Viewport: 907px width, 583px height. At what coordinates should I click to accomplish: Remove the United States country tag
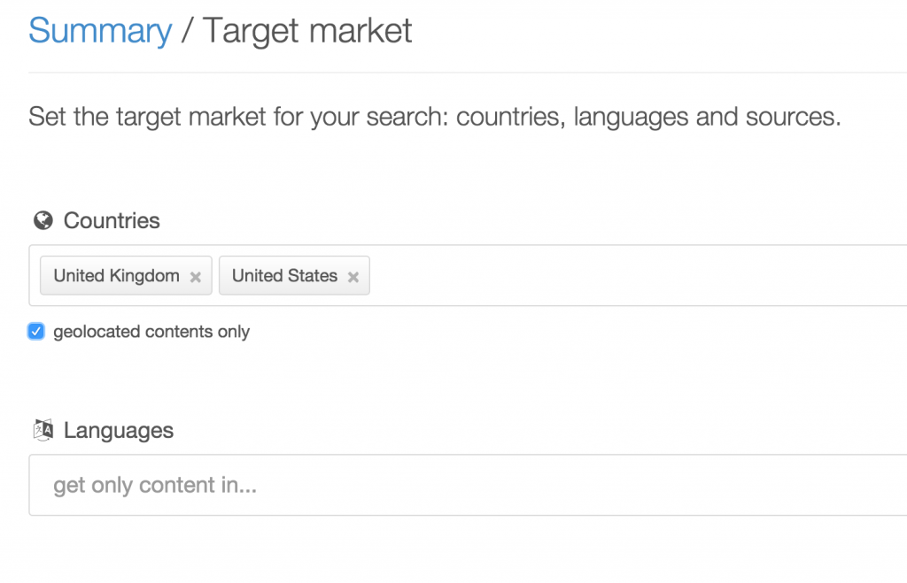pyautogui.click(x=353, y=277)
